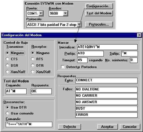This screenshot has width=143, height=132.
Task: Click the NO CARRIER failure field
Action: (x=106, y=96)
